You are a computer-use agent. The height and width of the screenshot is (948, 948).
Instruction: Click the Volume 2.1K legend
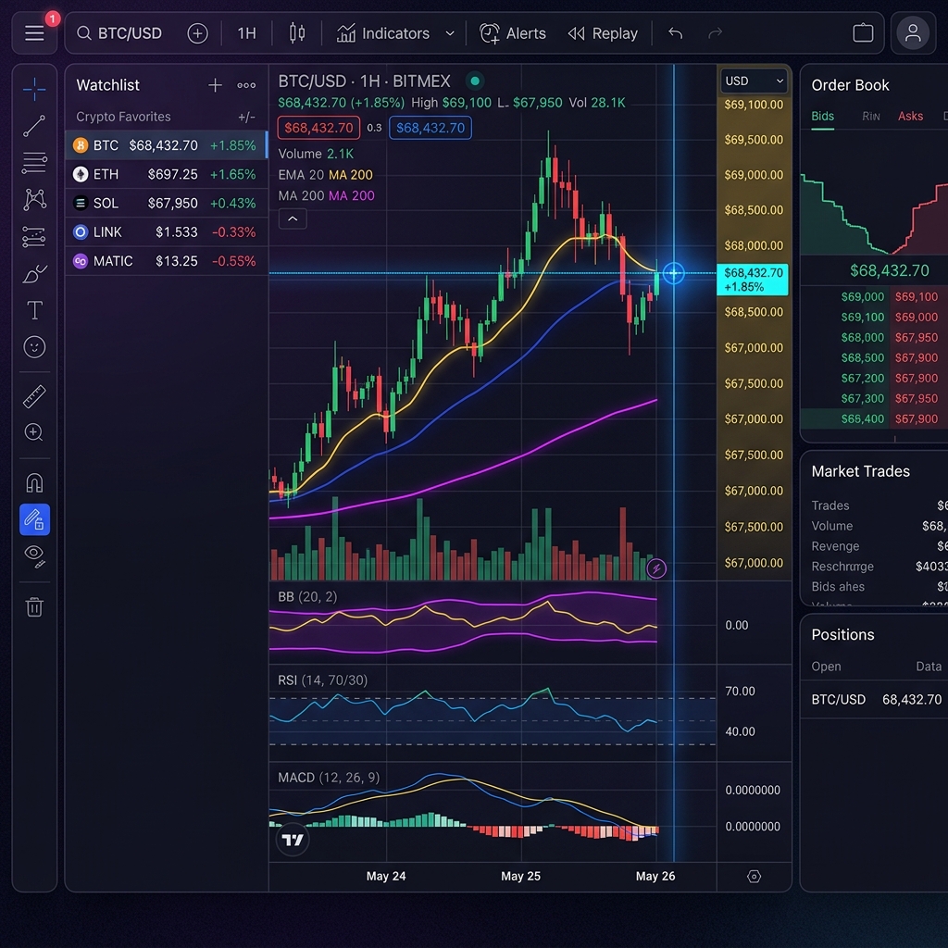click(316, 155)
